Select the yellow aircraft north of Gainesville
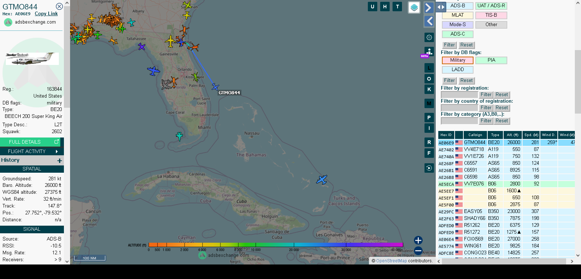The width and height of the screenshot is (581, 279). click(x=170, y=41)
